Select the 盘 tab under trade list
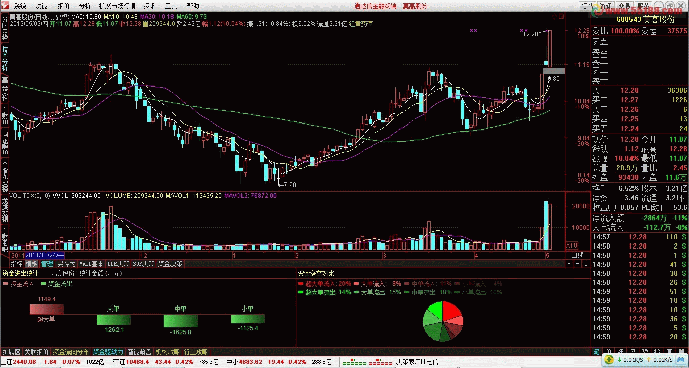The height and width of the screenshot is (368, 689). (634, 351)
